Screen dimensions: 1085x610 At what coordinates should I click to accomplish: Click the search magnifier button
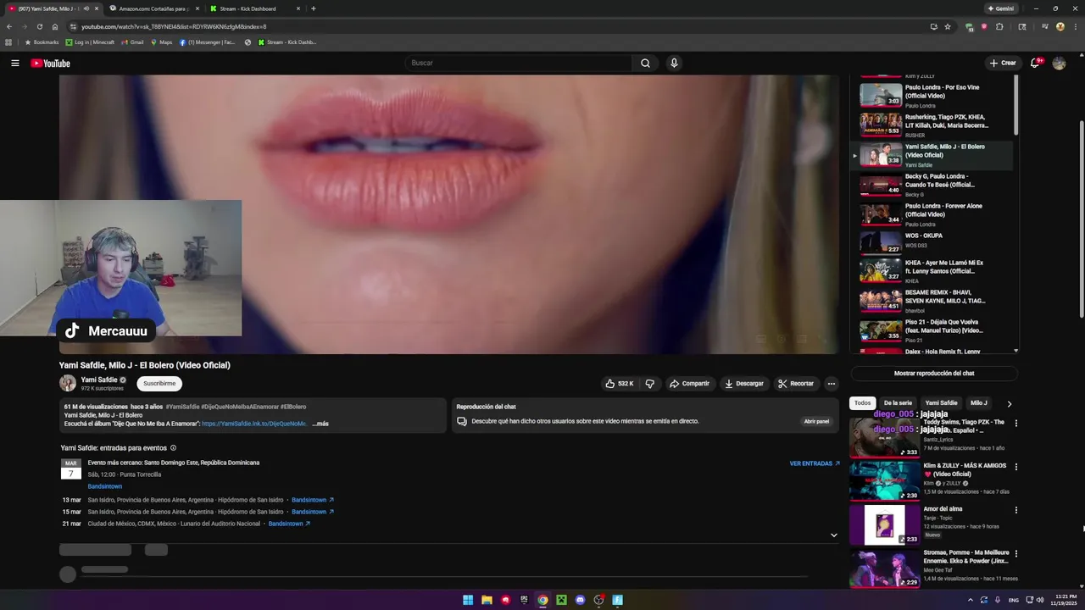tap(645, 63)
